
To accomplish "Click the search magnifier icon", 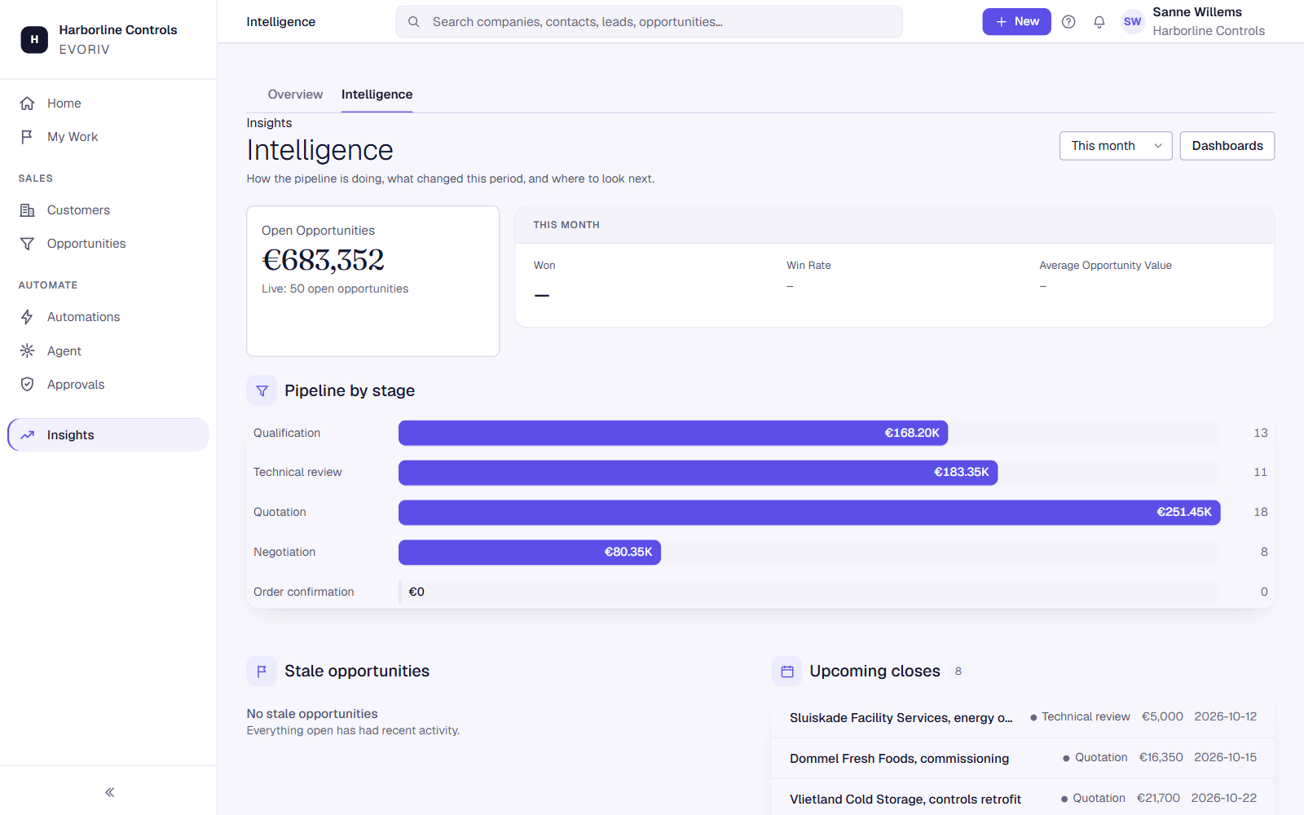I will click(414, 22).
